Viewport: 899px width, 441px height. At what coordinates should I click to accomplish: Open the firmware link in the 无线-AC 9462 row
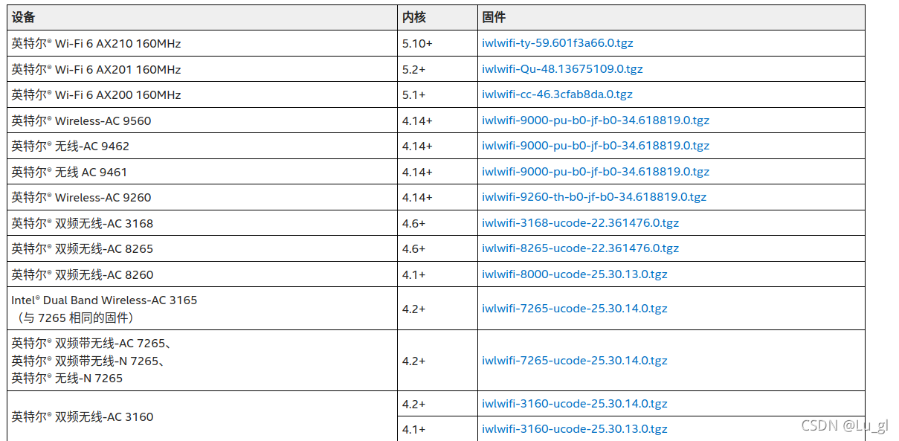pyautogui.click(x=596, y=146)
